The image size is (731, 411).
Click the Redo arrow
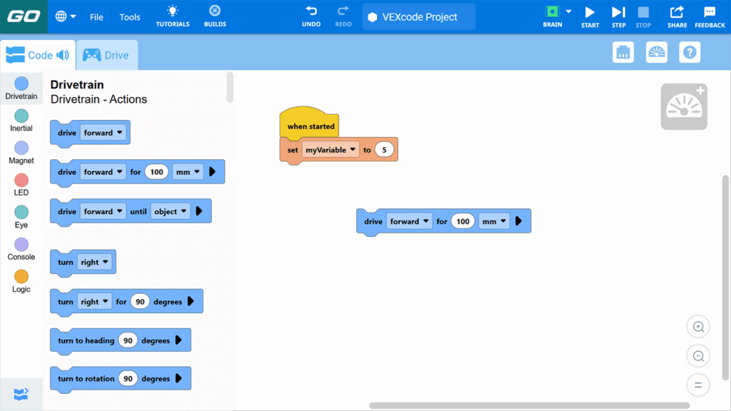pyautogui.click(x=343, y=16)
